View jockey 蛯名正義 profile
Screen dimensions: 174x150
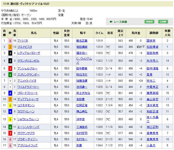coord(82,41)
